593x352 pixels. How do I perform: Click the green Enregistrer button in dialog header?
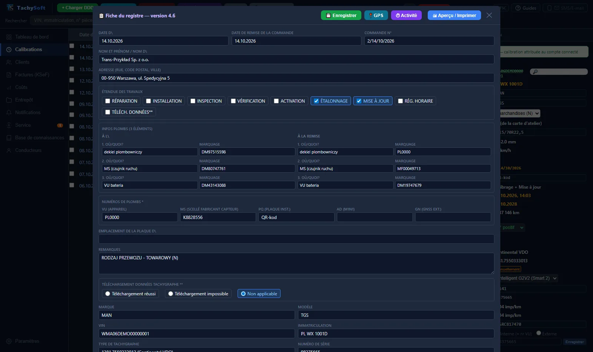pos(341,15)
